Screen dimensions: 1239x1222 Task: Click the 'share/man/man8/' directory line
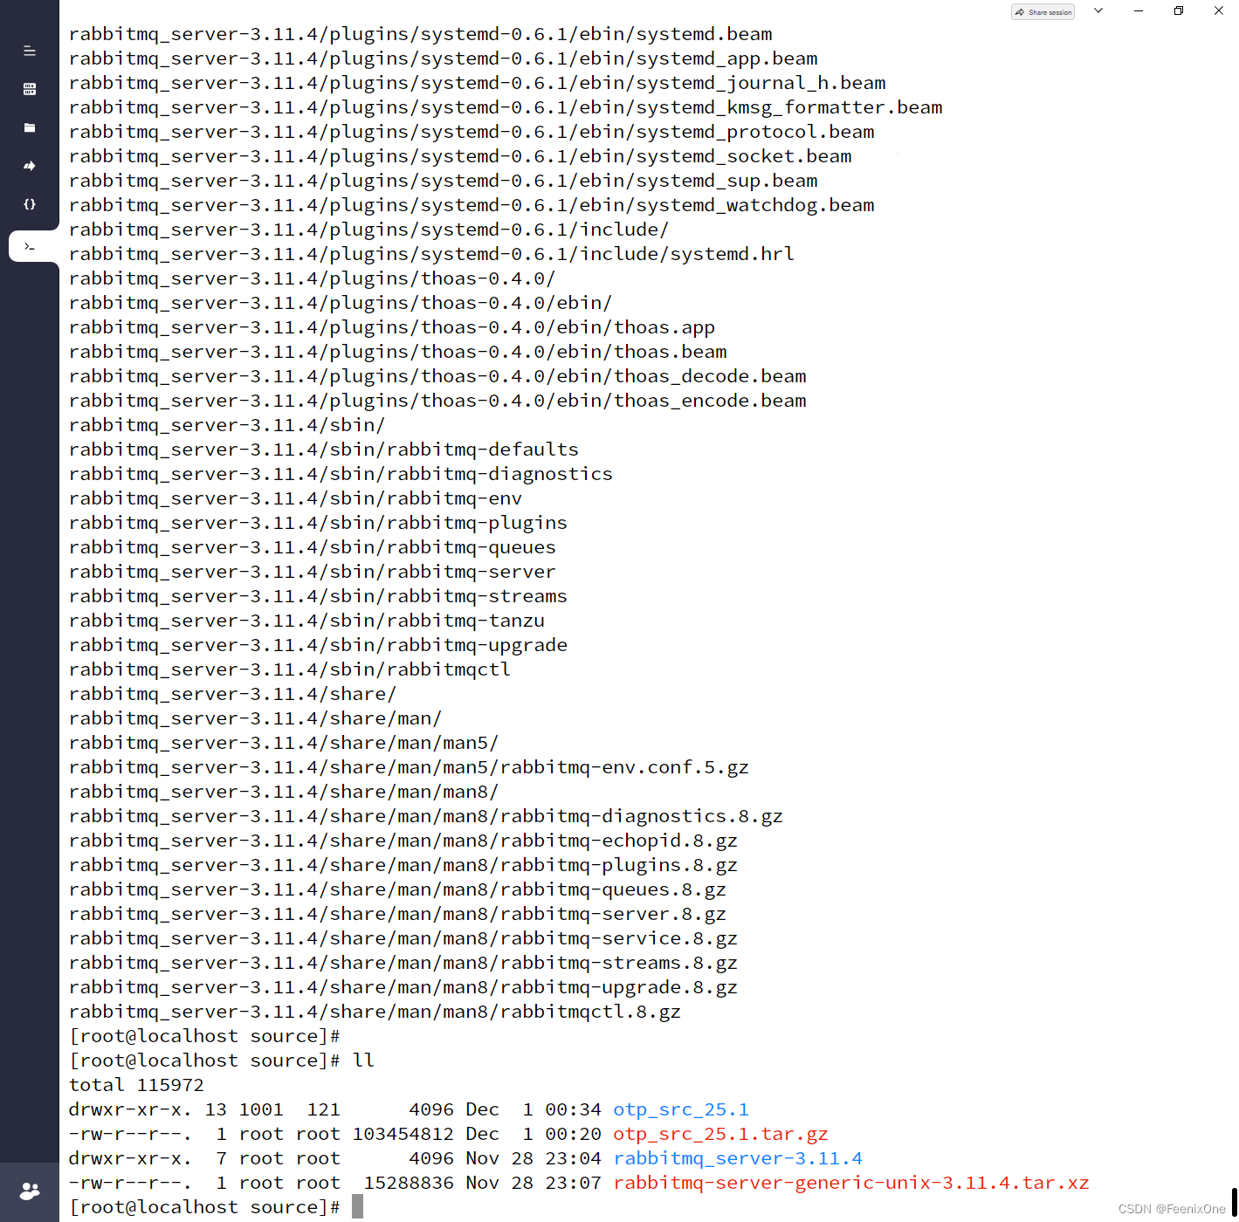(x=284, y=792)
